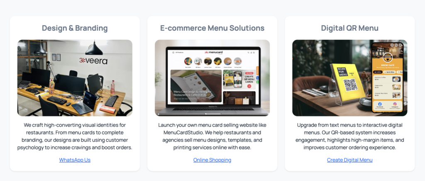Click the Veera logo on office wall
The height and width of the screenshot is (181, 425).
93,60
